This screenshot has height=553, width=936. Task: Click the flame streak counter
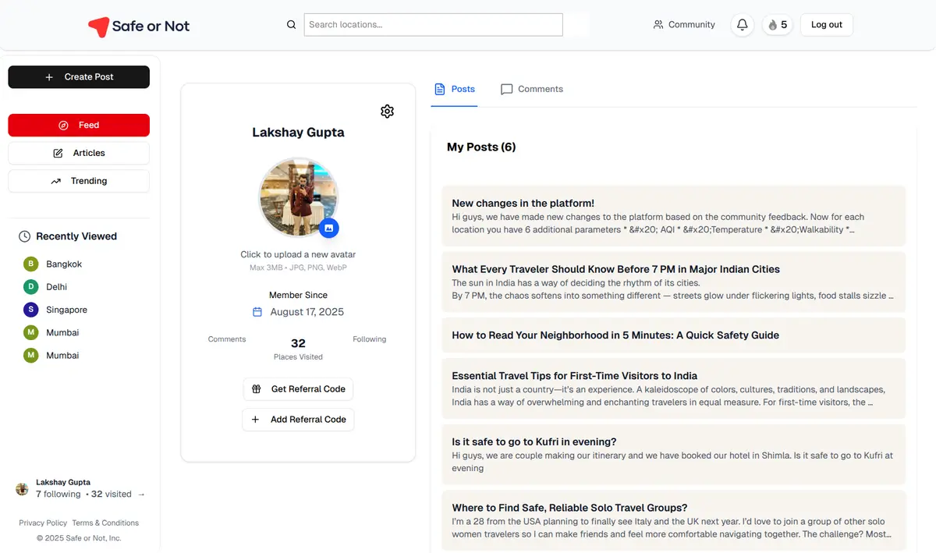click(777, 25)
